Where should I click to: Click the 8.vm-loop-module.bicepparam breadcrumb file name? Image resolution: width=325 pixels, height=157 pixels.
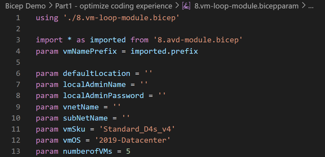click(x=247, y=6)
